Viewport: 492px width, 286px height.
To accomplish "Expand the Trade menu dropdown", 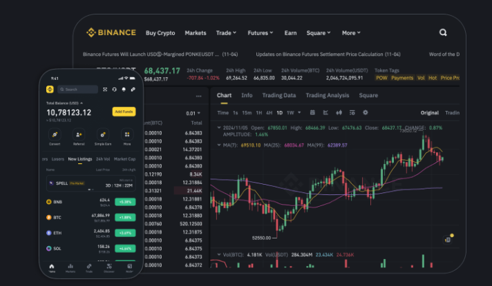I will coord(226,33).
